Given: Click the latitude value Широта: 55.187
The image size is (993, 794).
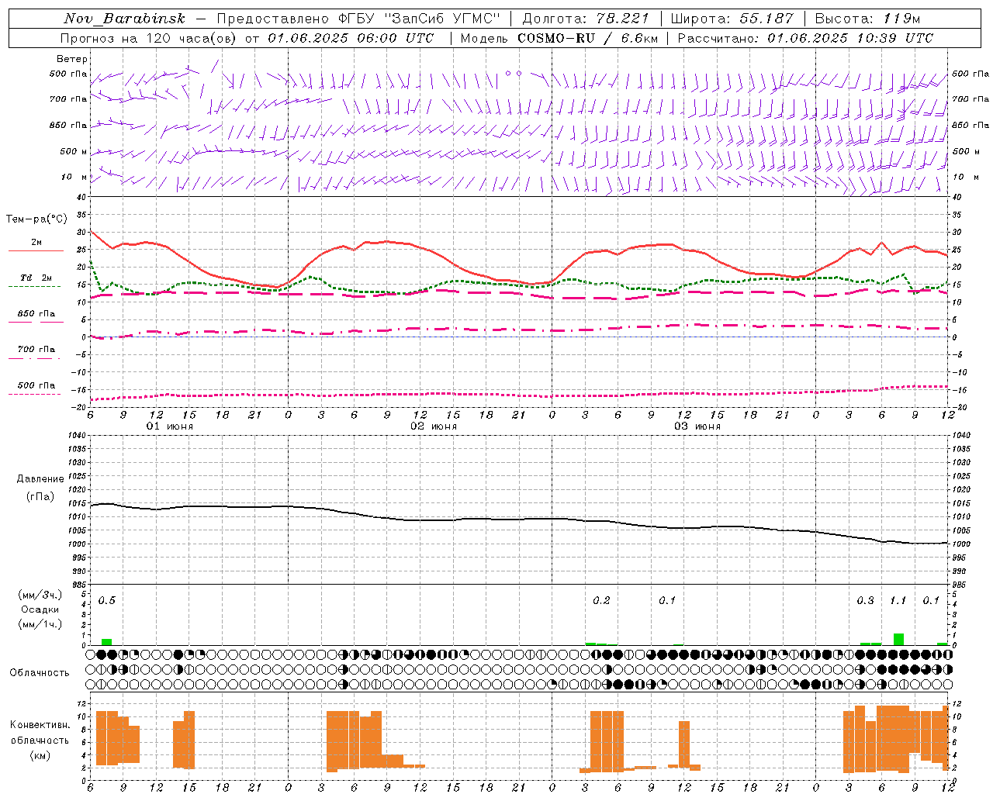Looking at the screenshot, I should (732, 19).
